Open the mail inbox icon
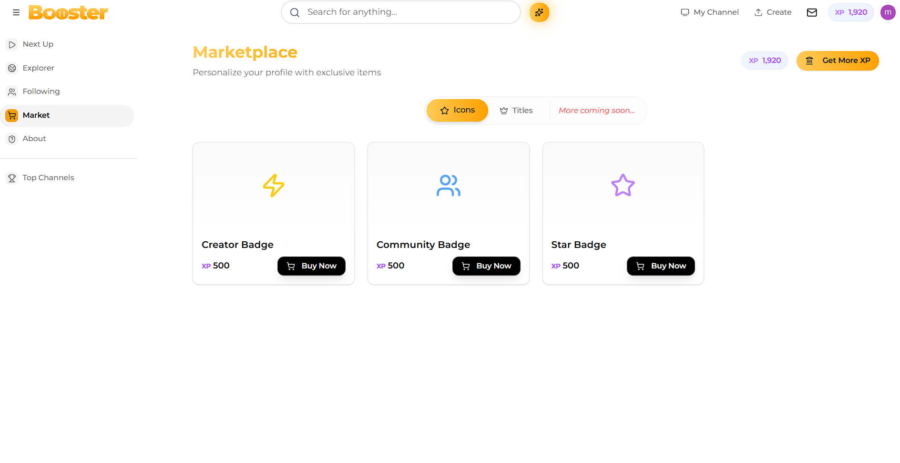Viewport: 900px width, 463px height. click(812, 12)
